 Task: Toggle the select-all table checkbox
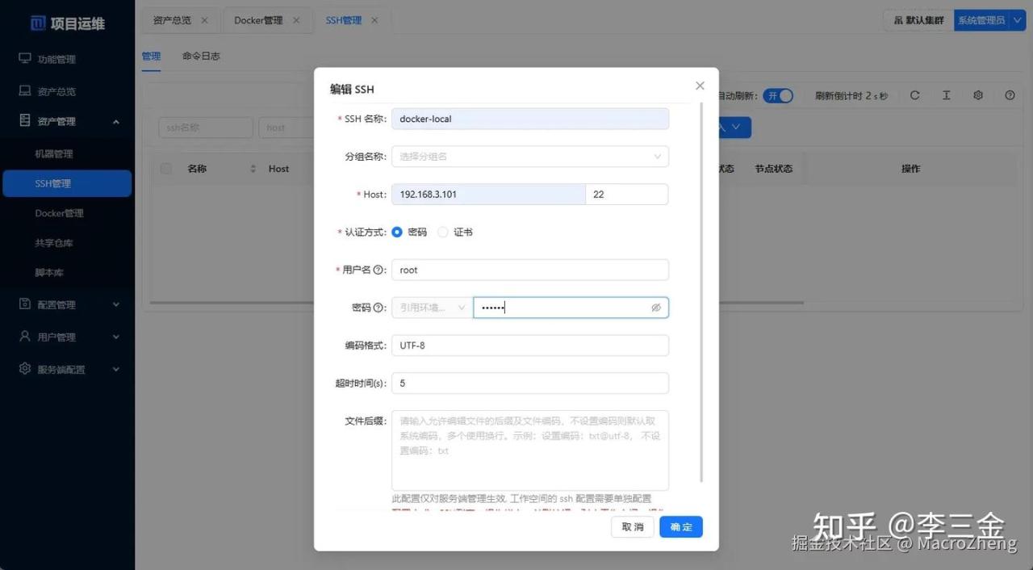(166, 169)
